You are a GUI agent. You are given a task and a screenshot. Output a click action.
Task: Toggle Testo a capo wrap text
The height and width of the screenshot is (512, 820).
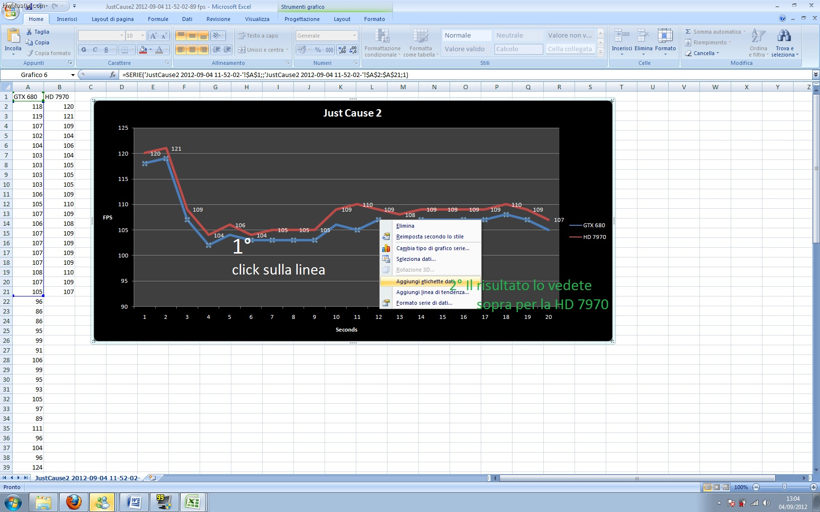coord(258,36)
